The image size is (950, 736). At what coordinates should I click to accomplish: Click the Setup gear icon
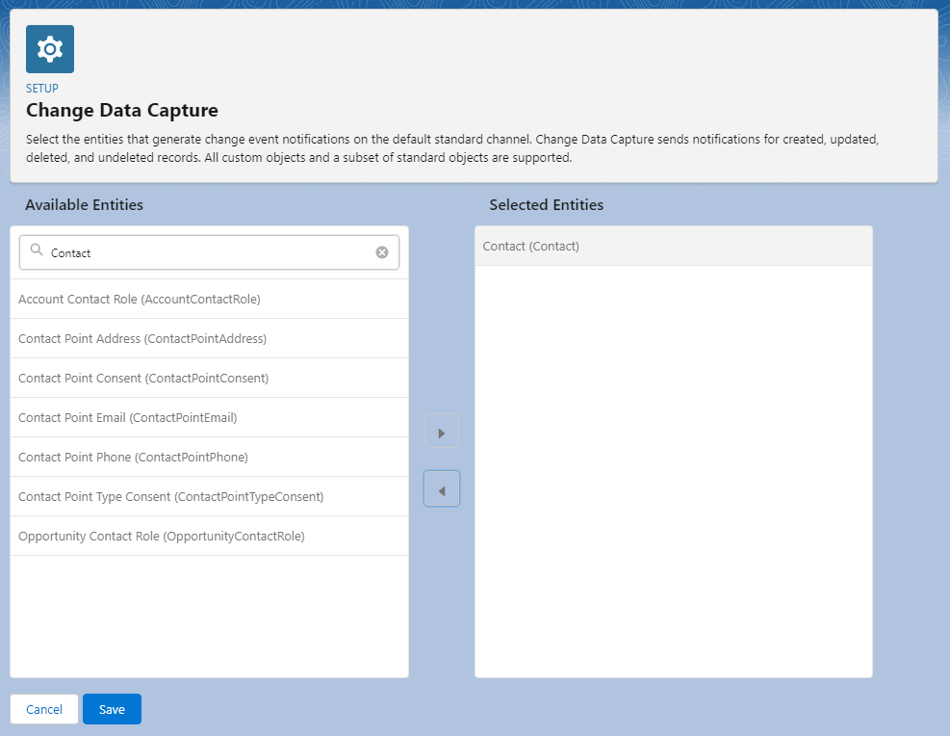pyautogui.click(x=49, y=49)
